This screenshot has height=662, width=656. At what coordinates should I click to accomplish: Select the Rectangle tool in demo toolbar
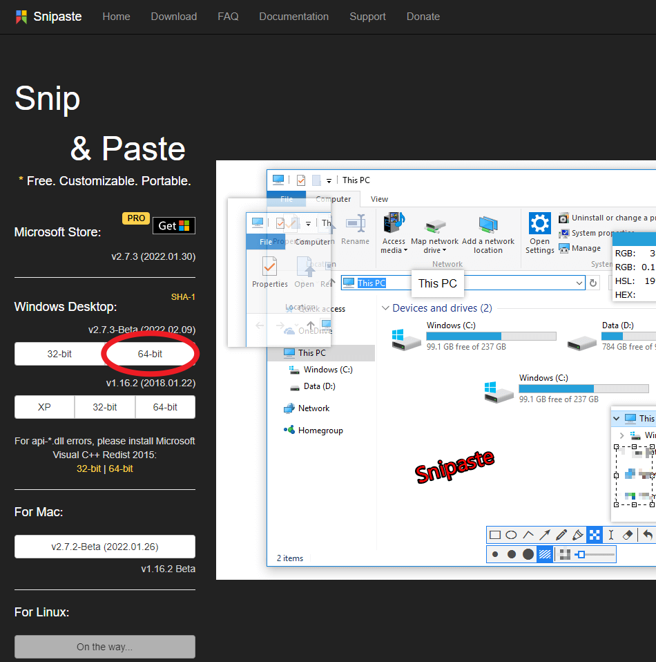click(495, 535)
